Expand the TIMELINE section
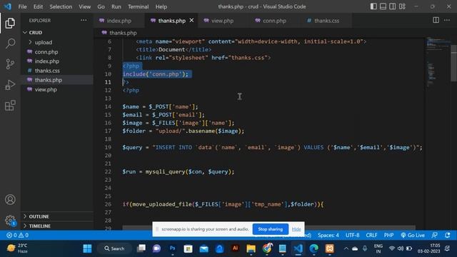Image resolution: width=457 pixels, height=257 pixels. tap(57, 226)
